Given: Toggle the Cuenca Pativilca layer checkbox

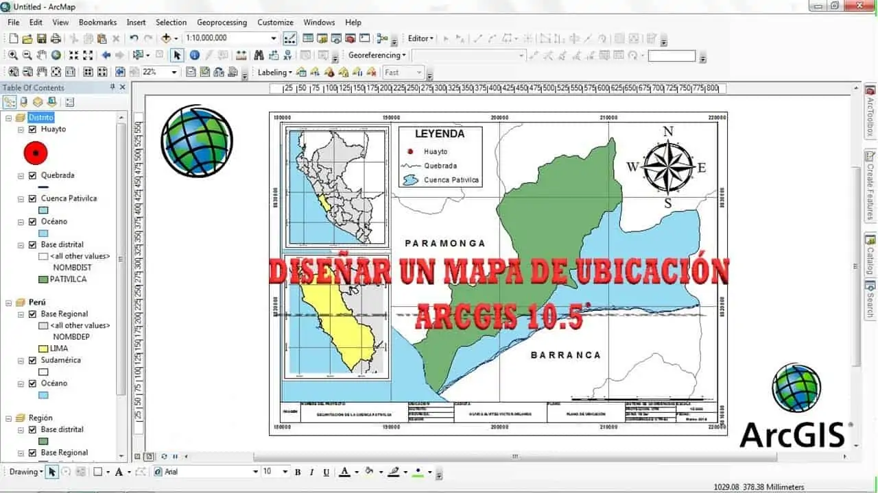Looking at the screenshot, I should [32, 199].
